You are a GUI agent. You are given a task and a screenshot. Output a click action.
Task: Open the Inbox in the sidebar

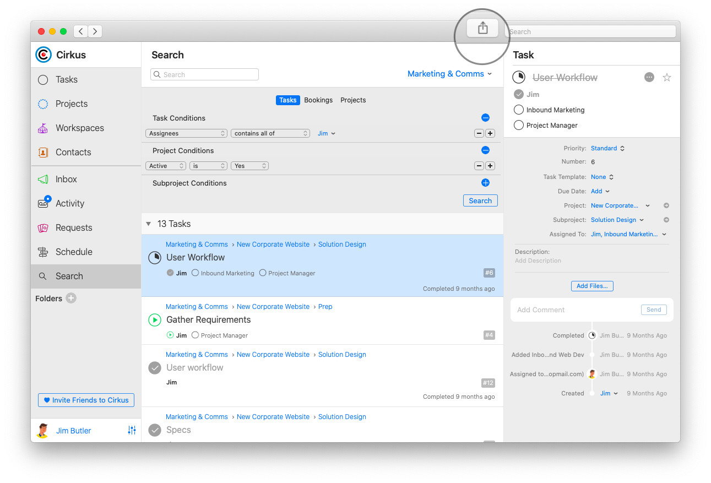tap(86, 179)
